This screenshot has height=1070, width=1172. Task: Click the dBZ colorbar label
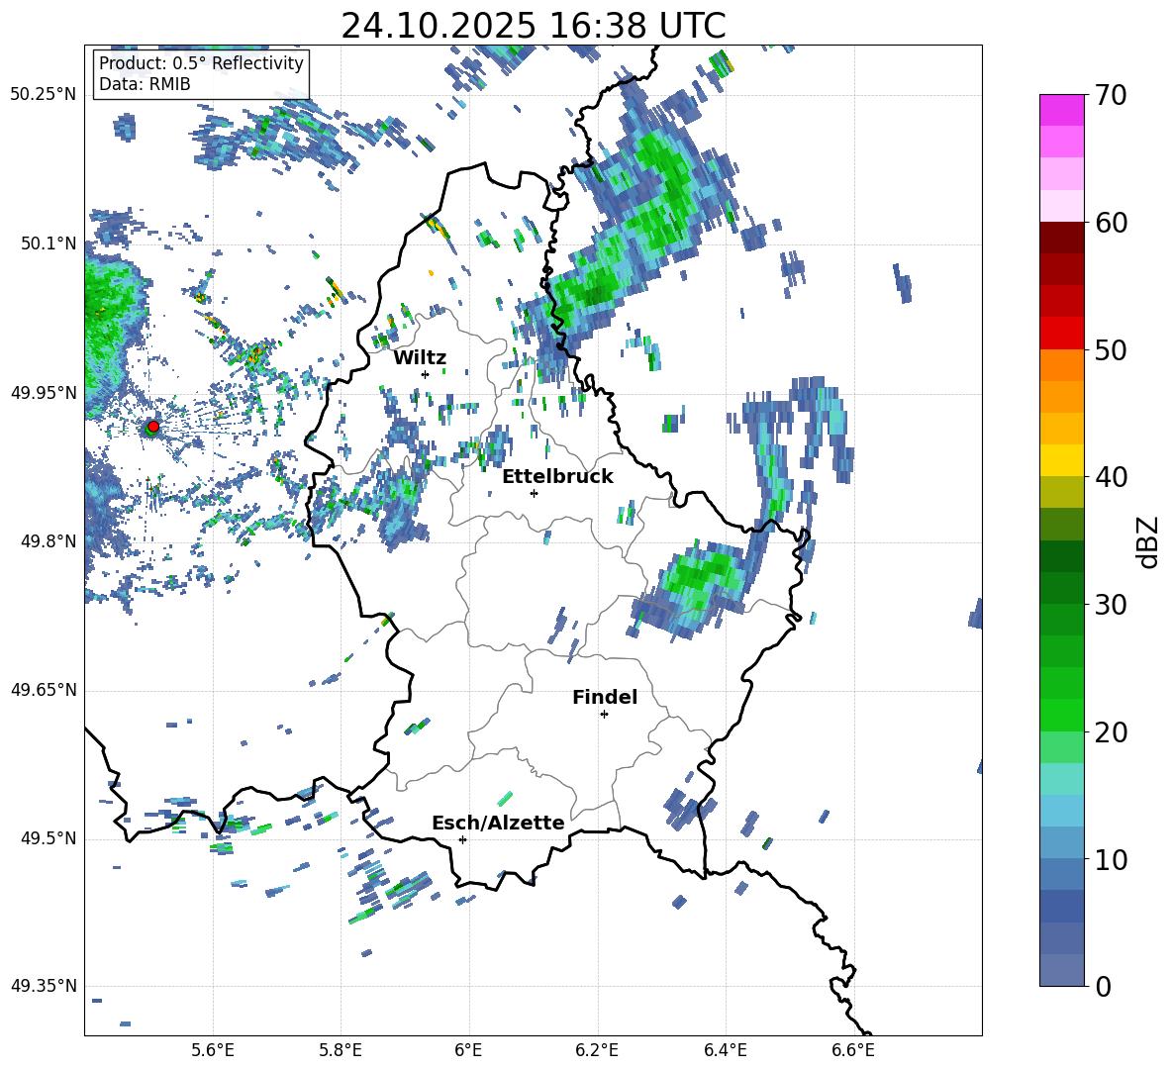click(x=1147, y=541)
